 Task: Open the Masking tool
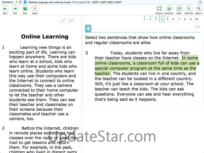pos(159,9)
